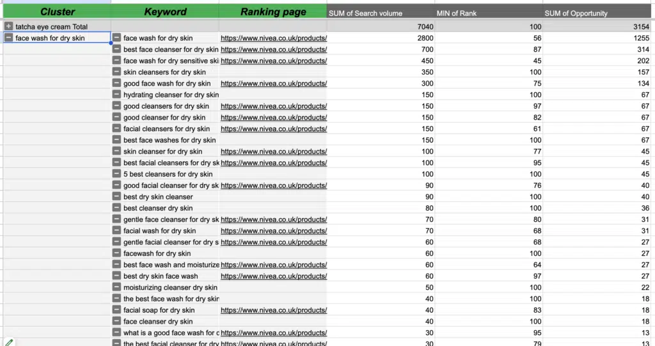Viewport: 655px width, 346px height.
Task: Collapse the face wash for dry skin cluster
Action: coord(8,38)
